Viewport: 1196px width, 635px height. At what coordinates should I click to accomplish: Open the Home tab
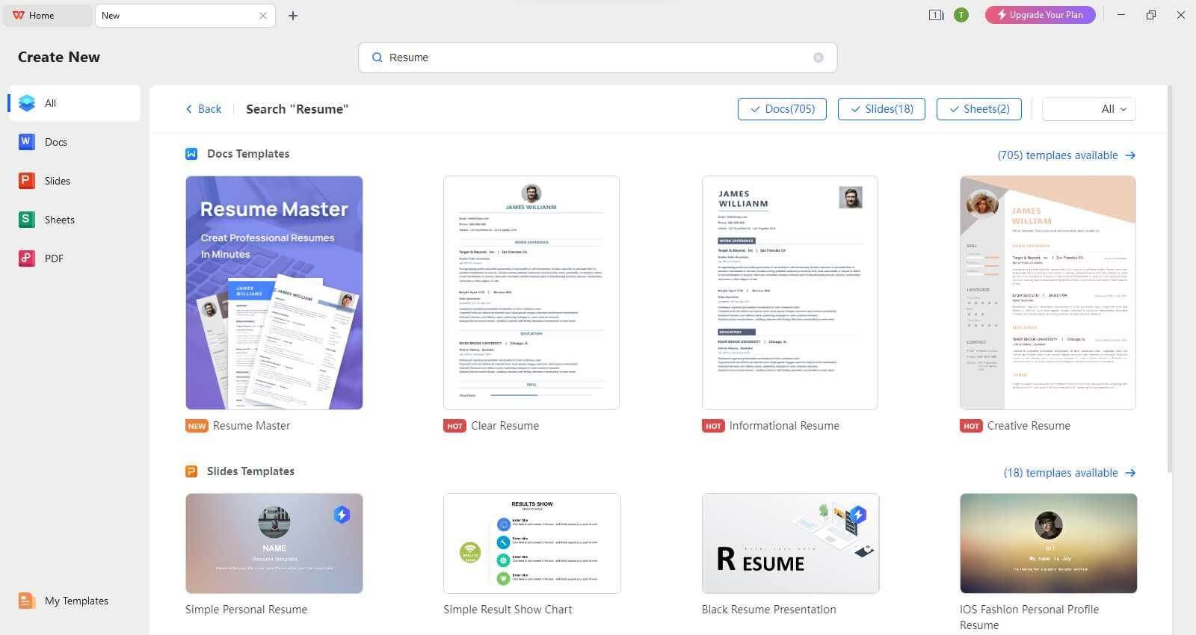(47, 16)
